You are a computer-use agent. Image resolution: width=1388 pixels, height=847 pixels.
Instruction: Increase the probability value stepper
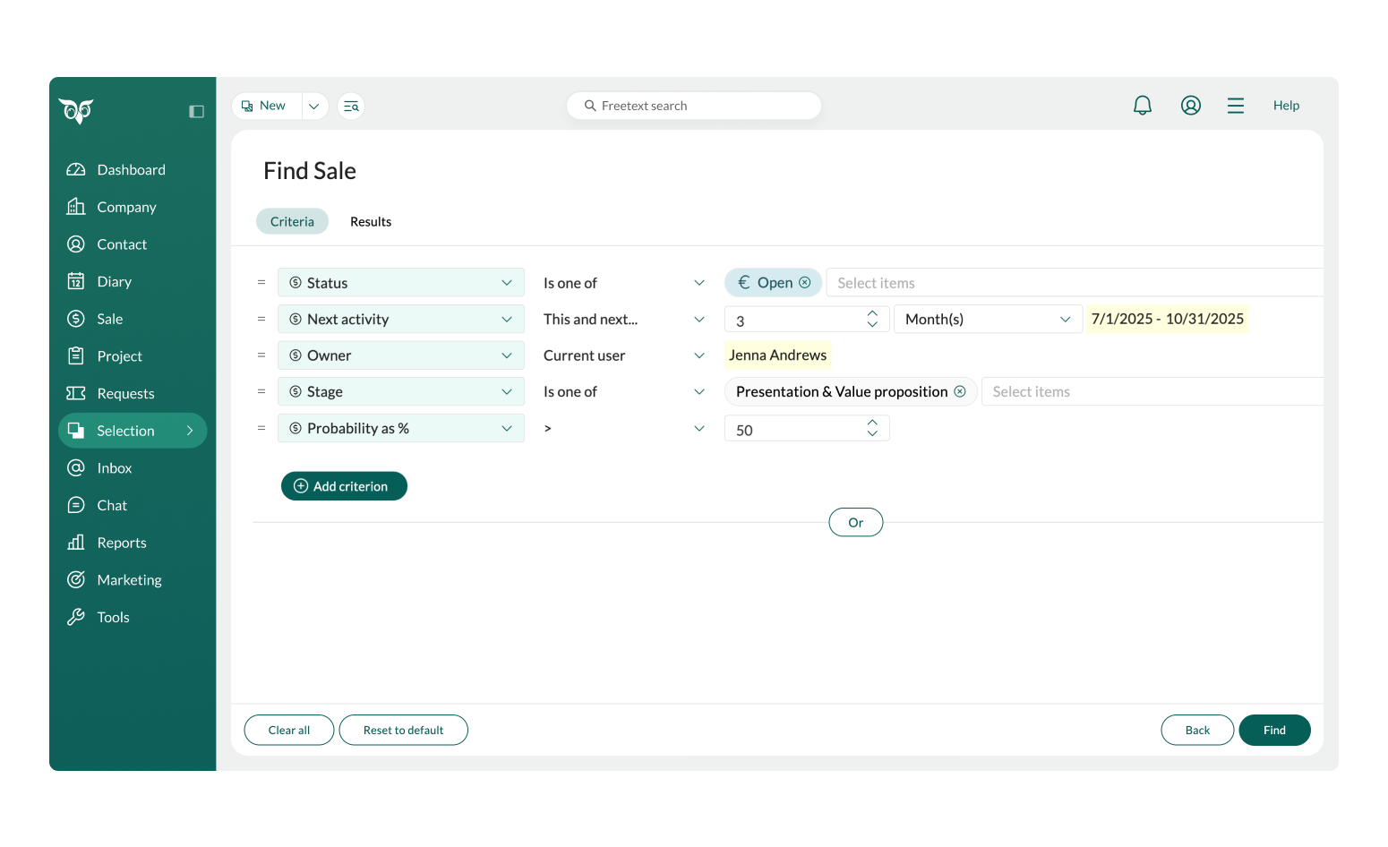click(872, 423)
